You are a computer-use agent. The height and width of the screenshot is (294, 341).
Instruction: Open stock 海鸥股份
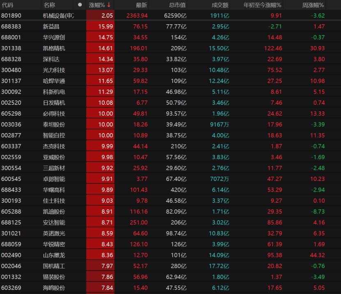pos(54,288)
